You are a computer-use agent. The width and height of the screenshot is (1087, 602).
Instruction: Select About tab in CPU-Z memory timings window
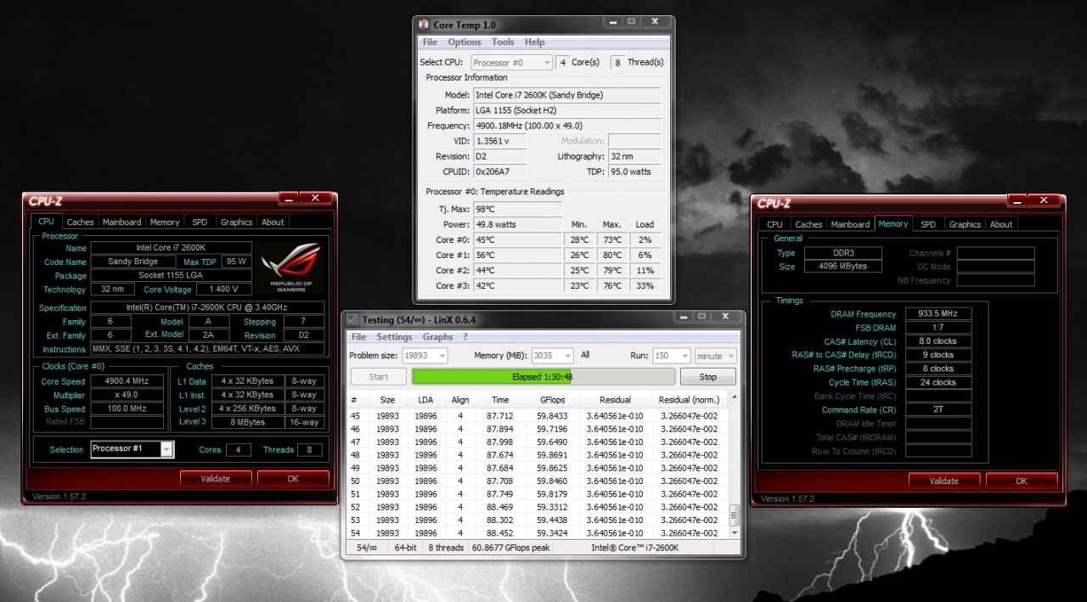[x=1001, y=225]
